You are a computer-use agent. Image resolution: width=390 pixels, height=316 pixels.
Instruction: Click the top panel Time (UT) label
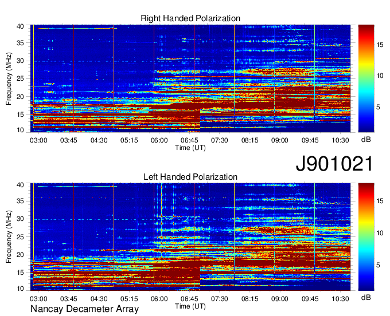[x=190, y=148]
